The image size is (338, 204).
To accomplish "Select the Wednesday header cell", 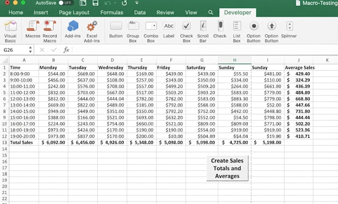I will click(112, 68).
